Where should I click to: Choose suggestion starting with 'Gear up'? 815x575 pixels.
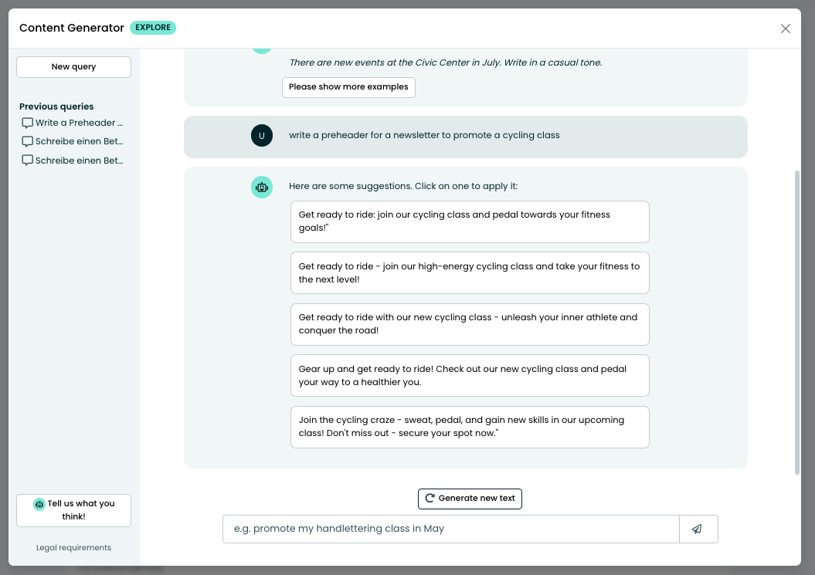(470, 375)
